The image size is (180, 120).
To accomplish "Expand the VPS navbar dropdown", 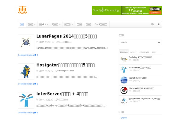I will (43, 24).
